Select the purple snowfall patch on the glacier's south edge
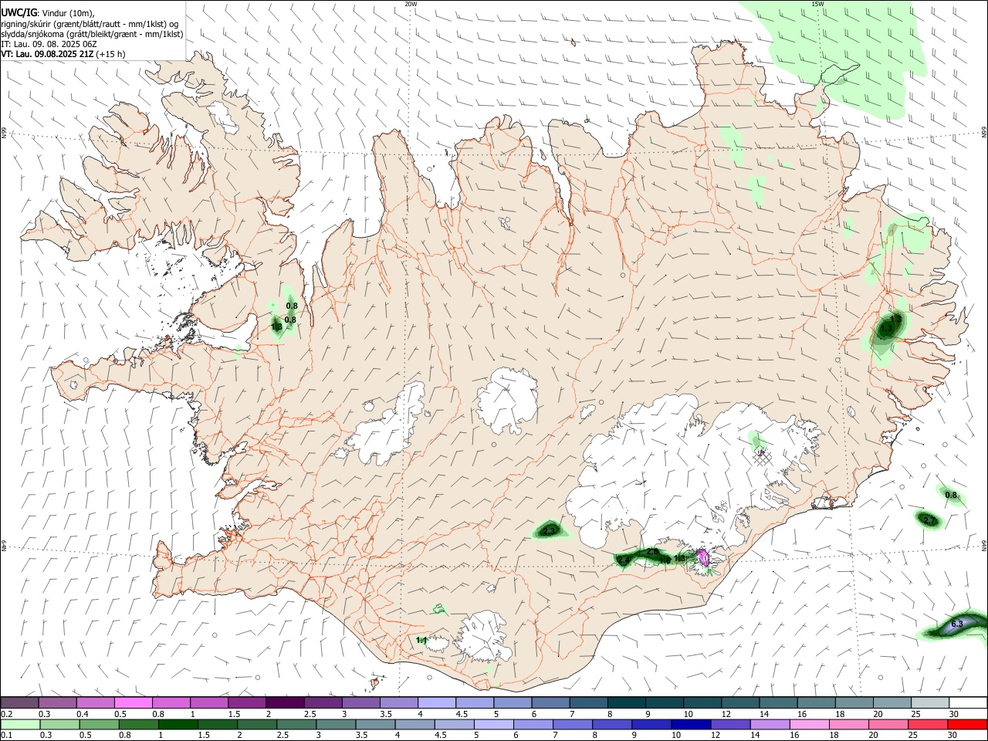 (x=703, y=557)
